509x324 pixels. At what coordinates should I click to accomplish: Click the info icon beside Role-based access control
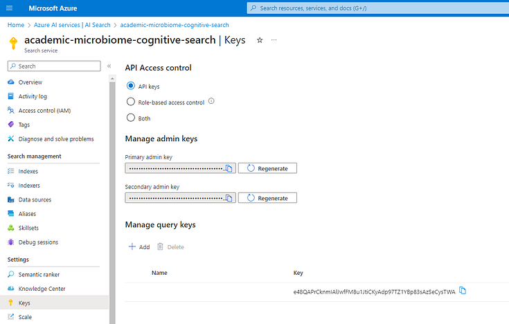[x=211, y=101]
